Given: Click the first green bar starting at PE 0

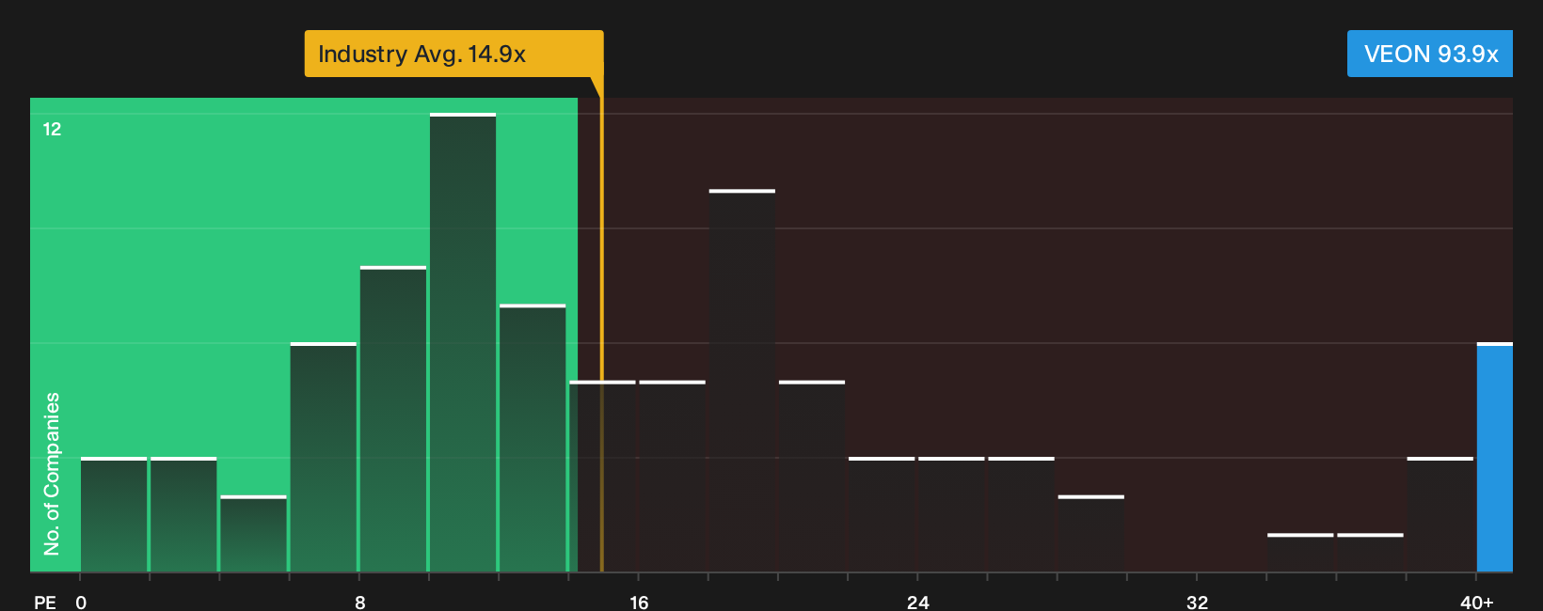Looking at the screenshot, I should click(114, 514).
